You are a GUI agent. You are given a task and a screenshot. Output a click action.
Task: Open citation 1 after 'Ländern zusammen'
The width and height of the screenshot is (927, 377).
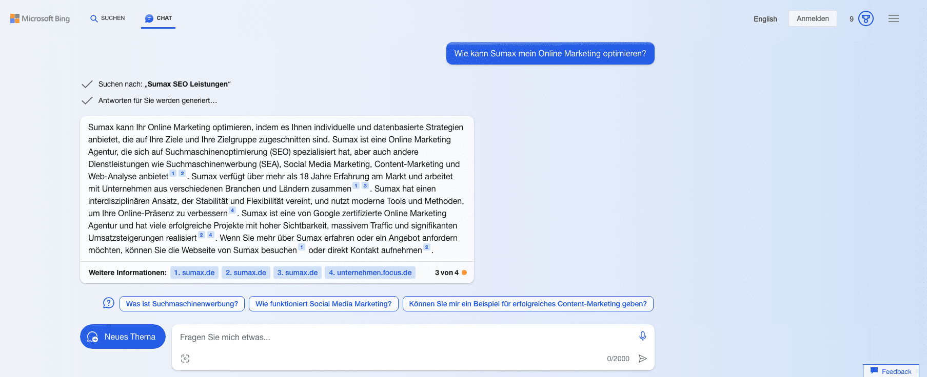point(356,186)
